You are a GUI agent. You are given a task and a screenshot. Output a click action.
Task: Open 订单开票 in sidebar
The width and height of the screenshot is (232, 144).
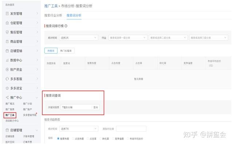click(27, 142)
